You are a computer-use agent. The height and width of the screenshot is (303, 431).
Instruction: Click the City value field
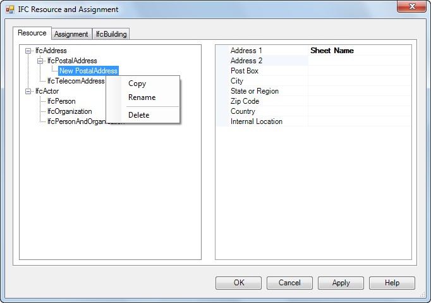pos(360,81)
